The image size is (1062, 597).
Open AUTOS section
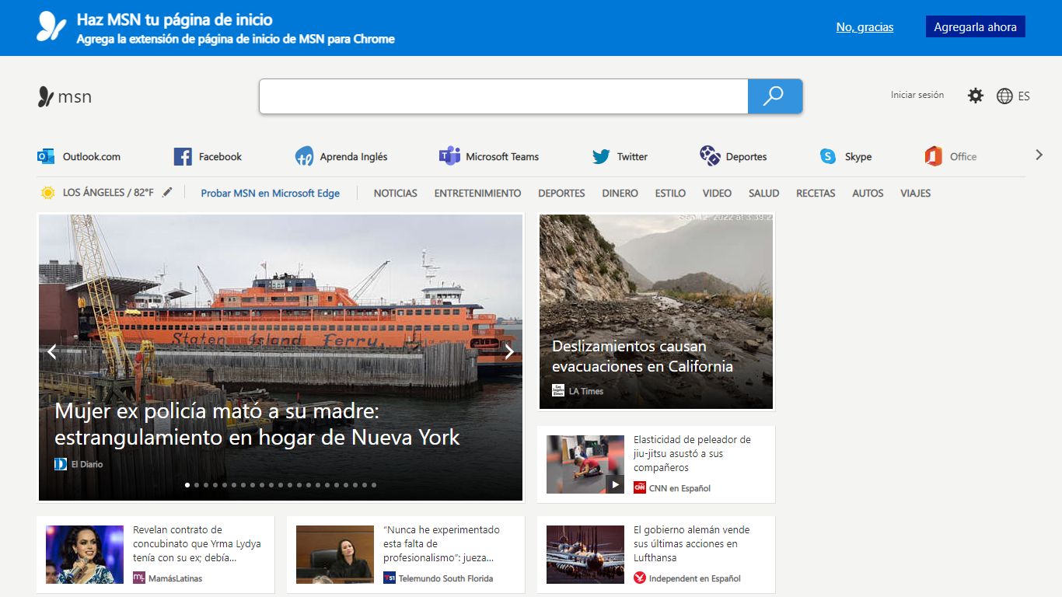click(x=868, y=193)
